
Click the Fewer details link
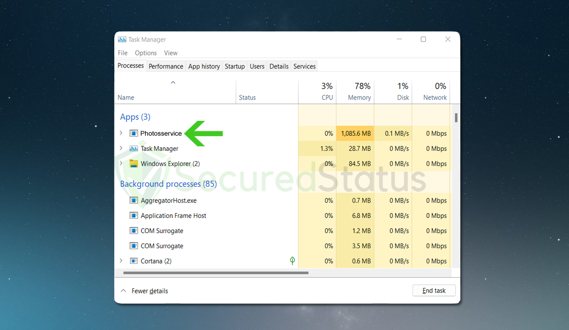coord(150,291)
